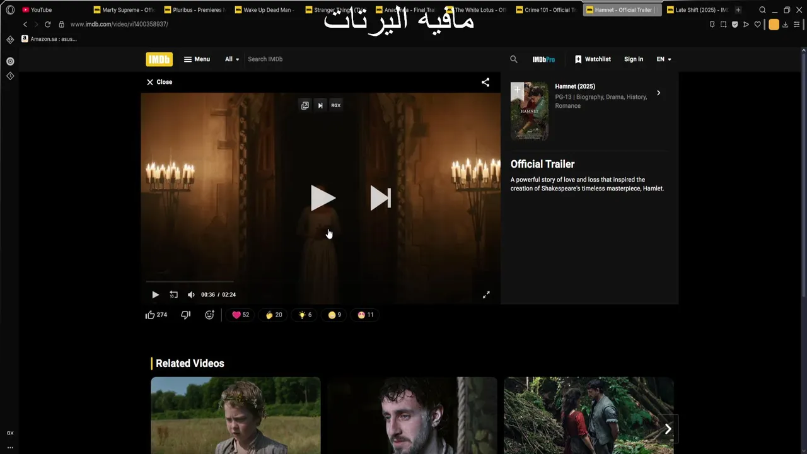The height and width of the screenshot is (454, 807).
Task: Go back to previous page
Action: 25,25
